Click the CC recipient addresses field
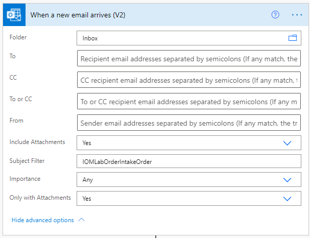 (189, 80)
